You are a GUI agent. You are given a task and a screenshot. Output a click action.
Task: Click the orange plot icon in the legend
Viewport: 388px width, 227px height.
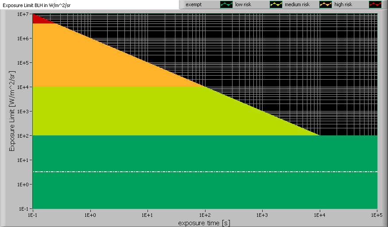tap(325, 4)
